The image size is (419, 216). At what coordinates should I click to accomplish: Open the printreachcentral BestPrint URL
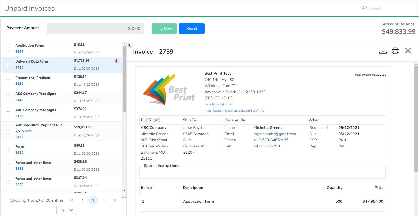(x=234, y=111)
